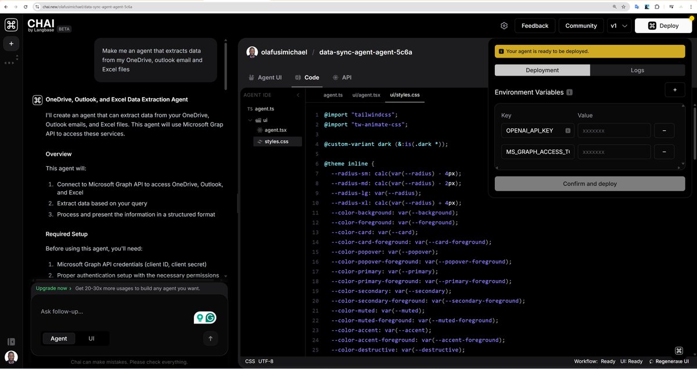Screen dimensions: 697x369
Task: Click the olafusimichael profile avatar
Action: [252, 52]
